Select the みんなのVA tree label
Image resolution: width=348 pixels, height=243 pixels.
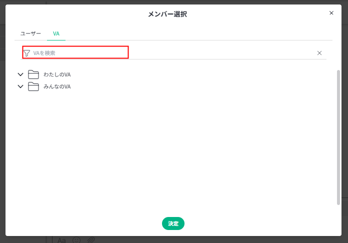[x=57, y=86]
